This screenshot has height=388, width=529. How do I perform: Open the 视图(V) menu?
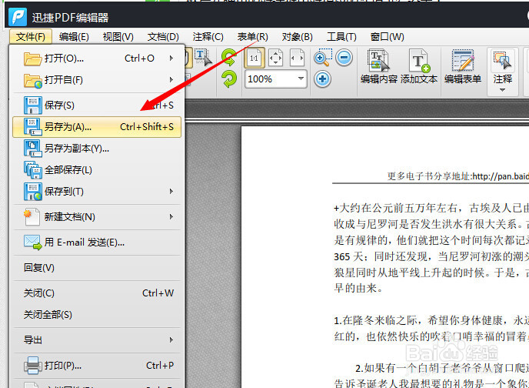118,36
